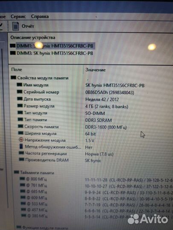Click icon beside Метод обнаружения ошибок

(21, 146)
